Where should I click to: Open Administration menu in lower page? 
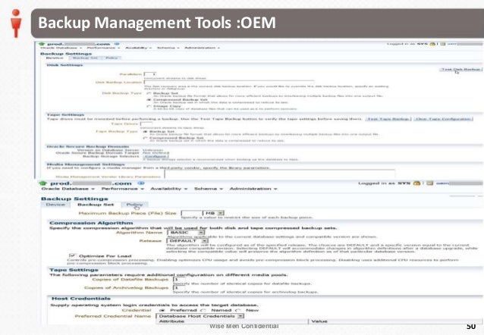pyautogui.click(x=253, y=189)
